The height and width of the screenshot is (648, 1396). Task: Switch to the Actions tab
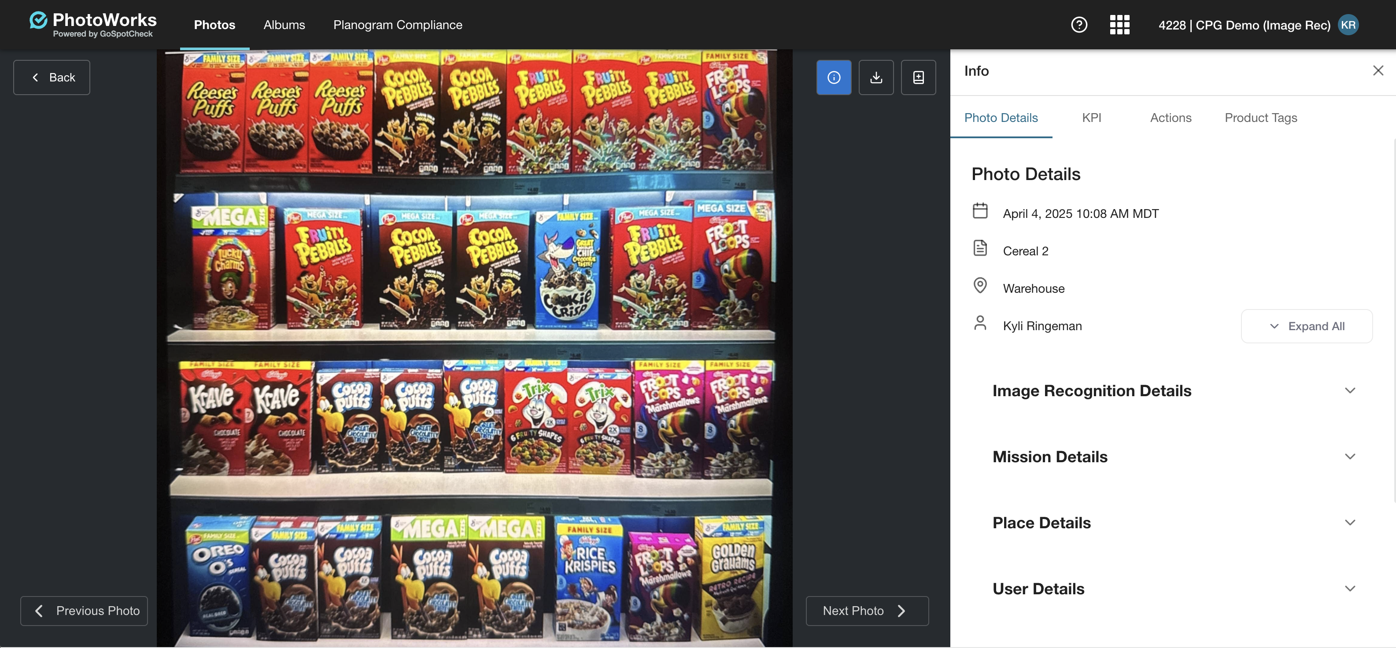(1171, 118)
